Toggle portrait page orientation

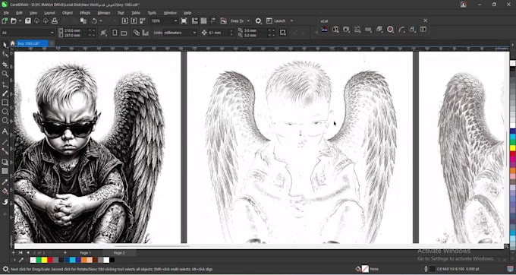tap(115, 33)
